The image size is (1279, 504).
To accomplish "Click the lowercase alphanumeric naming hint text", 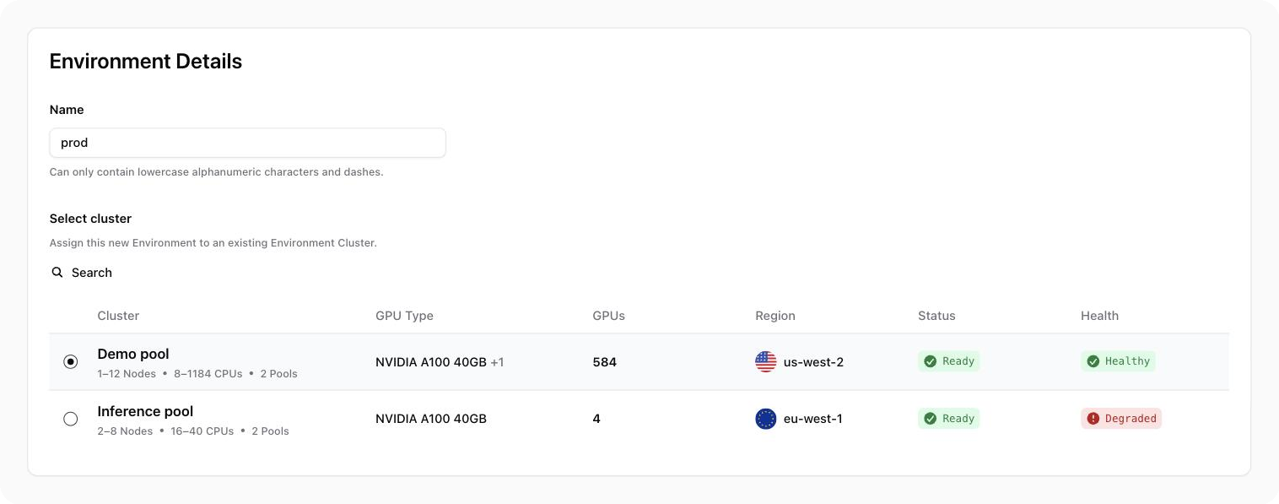I will click(x=216, y=171).
